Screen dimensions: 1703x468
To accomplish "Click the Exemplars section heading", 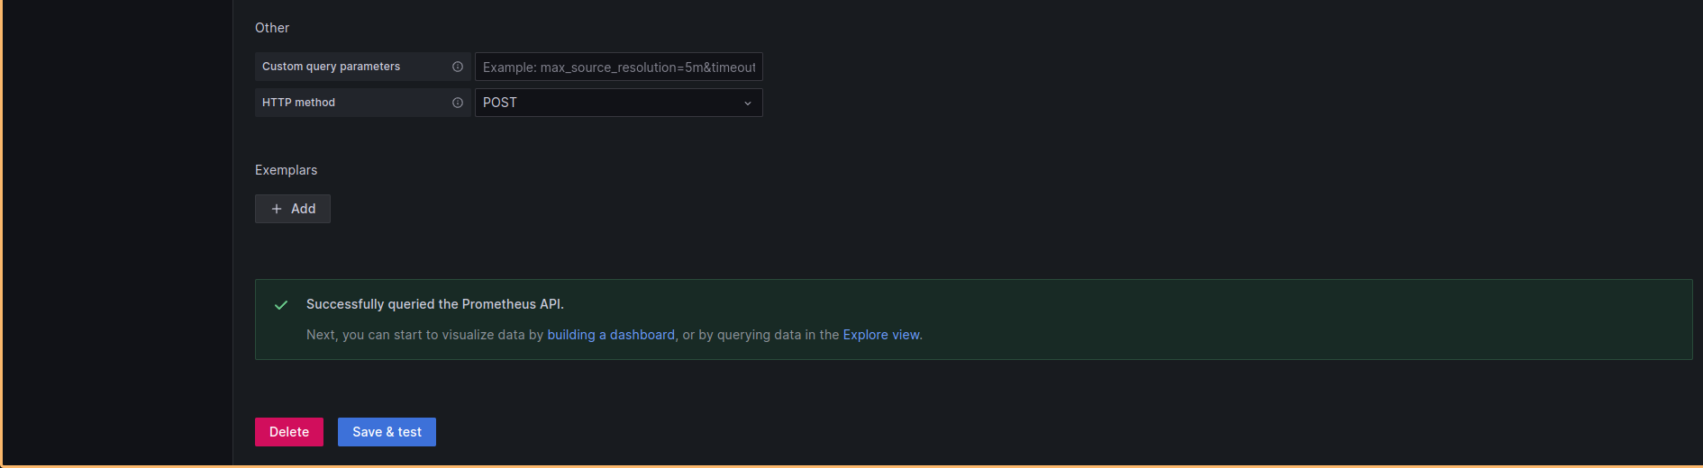I will pyautogui.click(x=286, y=170).
